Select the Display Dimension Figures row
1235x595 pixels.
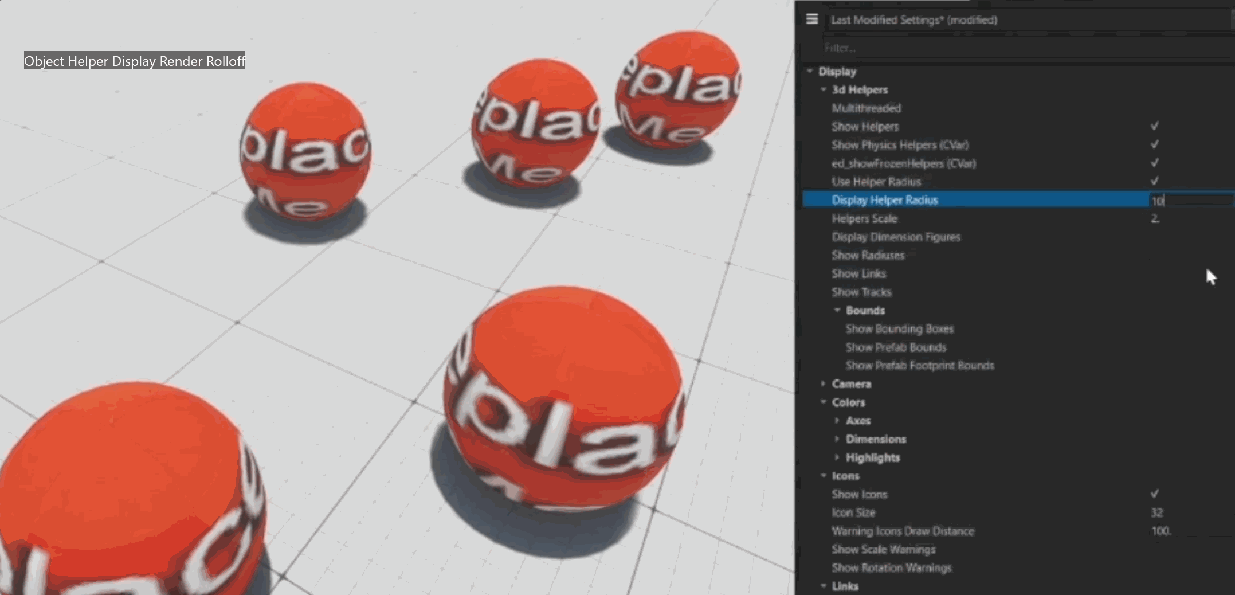(1017, 237)
